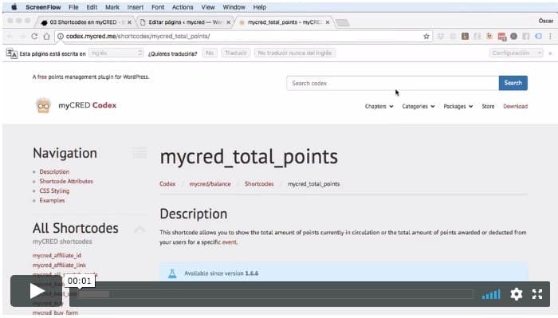
Task: Click the Traducir button
Action: pos(236,53)
